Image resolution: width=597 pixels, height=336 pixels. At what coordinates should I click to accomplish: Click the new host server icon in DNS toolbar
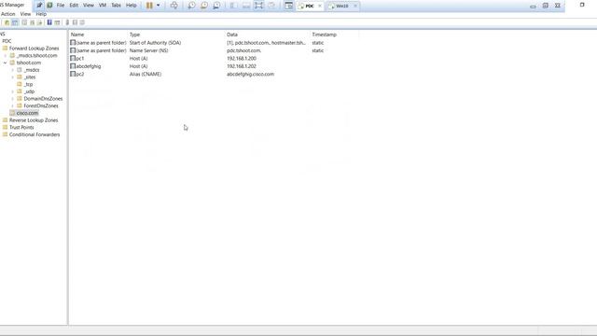tap(67, 22)
